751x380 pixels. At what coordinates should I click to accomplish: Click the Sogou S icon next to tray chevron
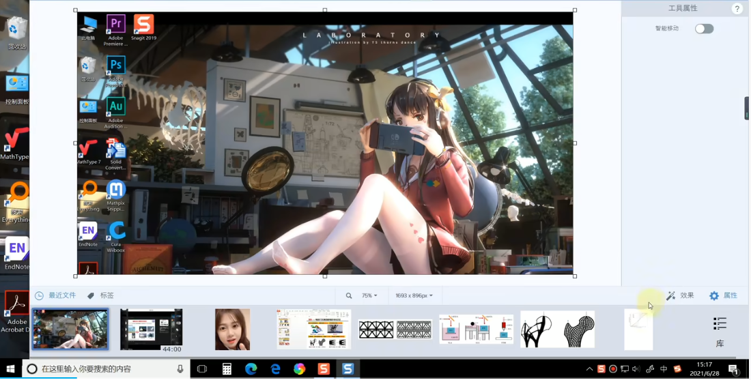(x=601, y=369)
